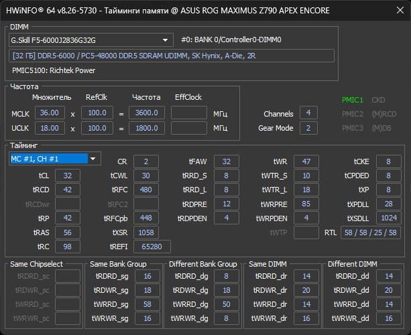Viewport: 411px width, 335px height.
Task: Click the tXP value field
Action: point(389,190)
